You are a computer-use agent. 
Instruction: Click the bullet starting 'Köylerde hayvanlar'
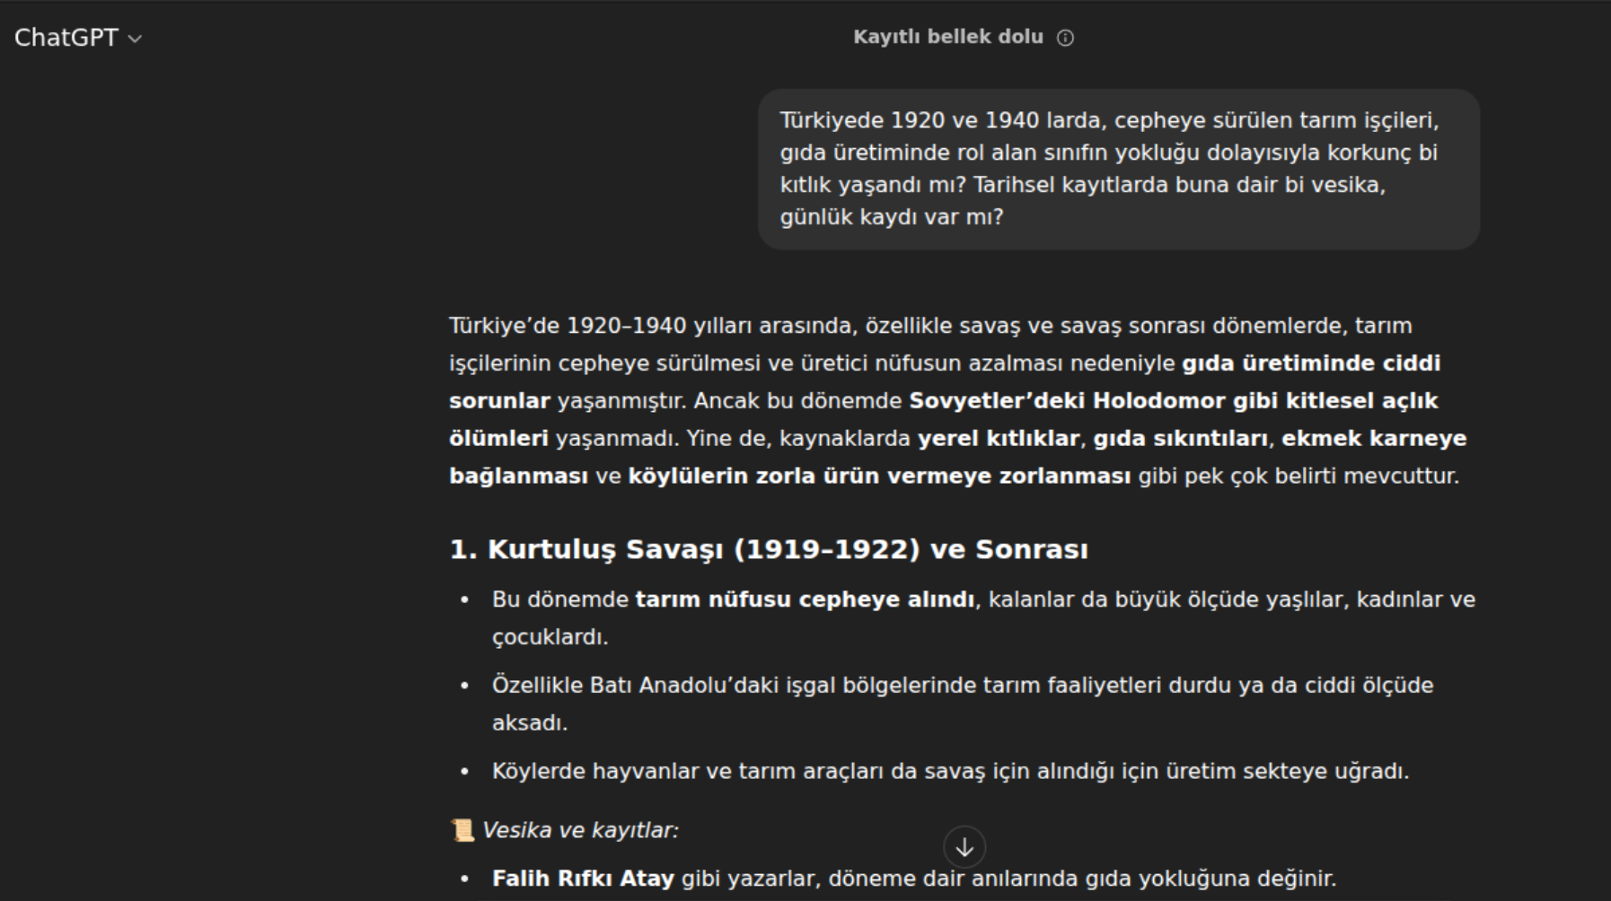pos(950,771)
